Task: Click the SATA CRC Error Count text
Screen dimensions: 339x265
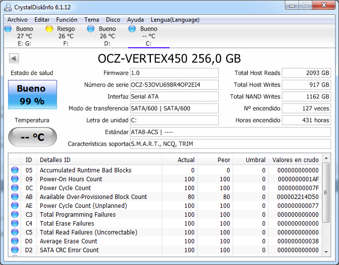Action: (x=69, y=250)
